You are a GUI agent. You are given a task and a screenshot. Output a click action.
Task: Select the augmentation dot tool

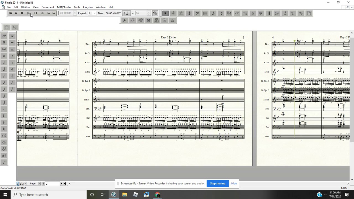4,109
